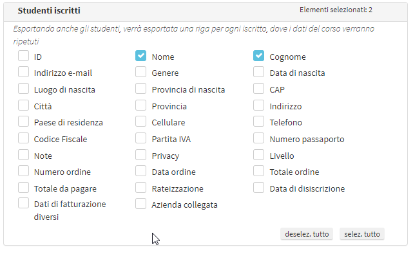This screenshot has width=413, height=254.
Task: Tick the Rateizzazione checkbox
Action: 140,188
